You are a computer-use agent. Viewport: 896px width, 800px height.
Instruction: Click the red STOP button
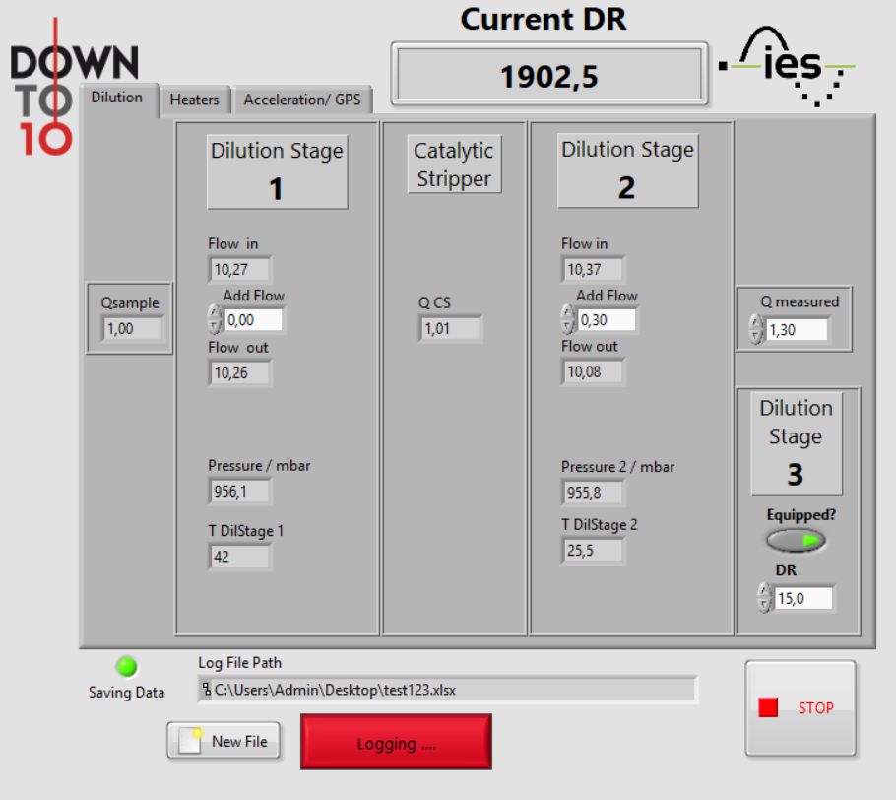click(800, 708)
